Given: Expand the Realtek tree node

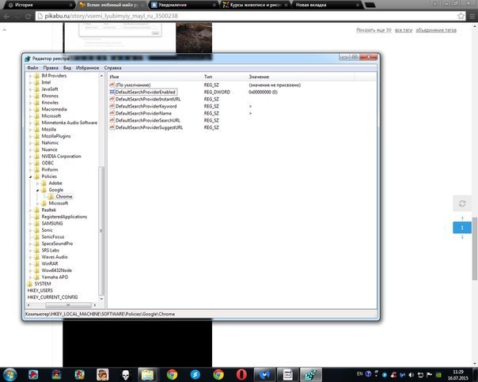Looking at the screenshot, I should tap(30, 210).
